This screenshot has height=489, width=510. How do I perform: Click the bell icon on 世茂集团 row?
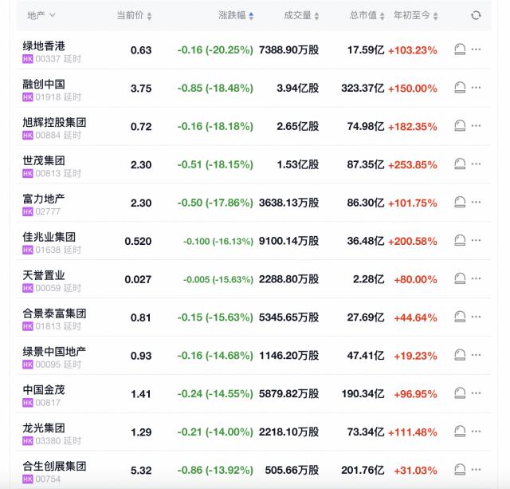pos(460,164)
